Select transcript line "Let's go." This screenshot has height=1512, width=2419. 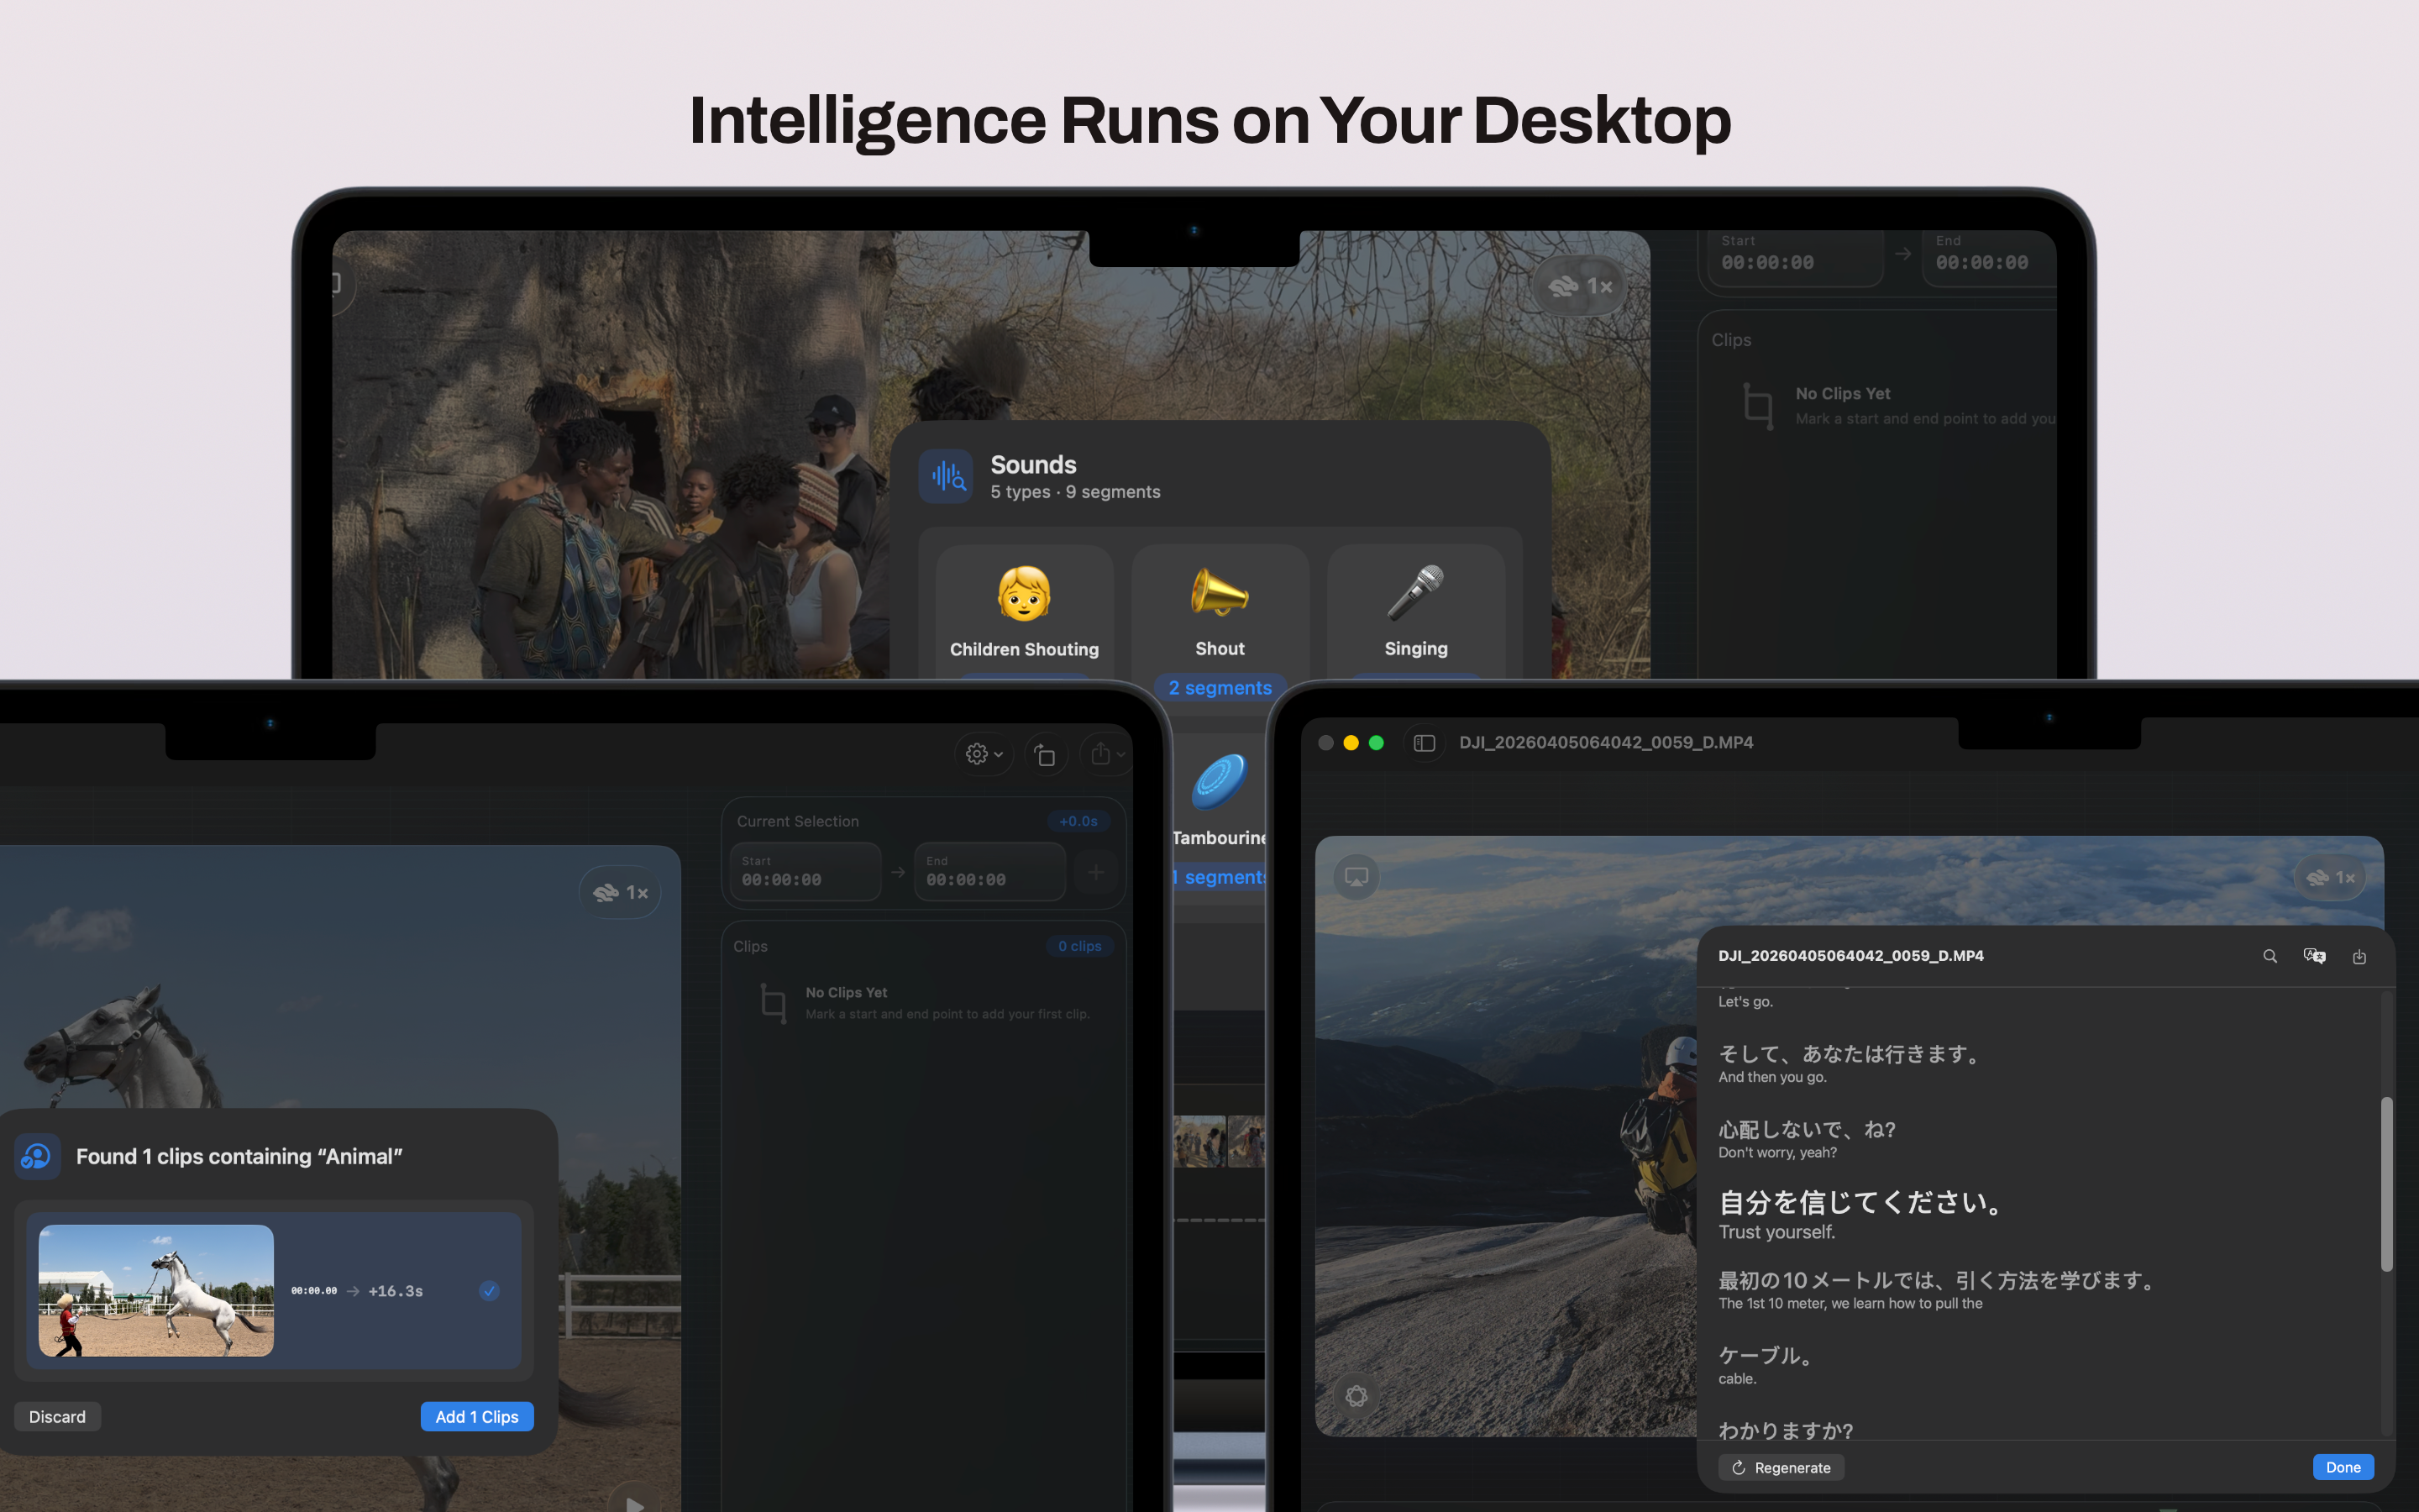tap(1745, 1001)
